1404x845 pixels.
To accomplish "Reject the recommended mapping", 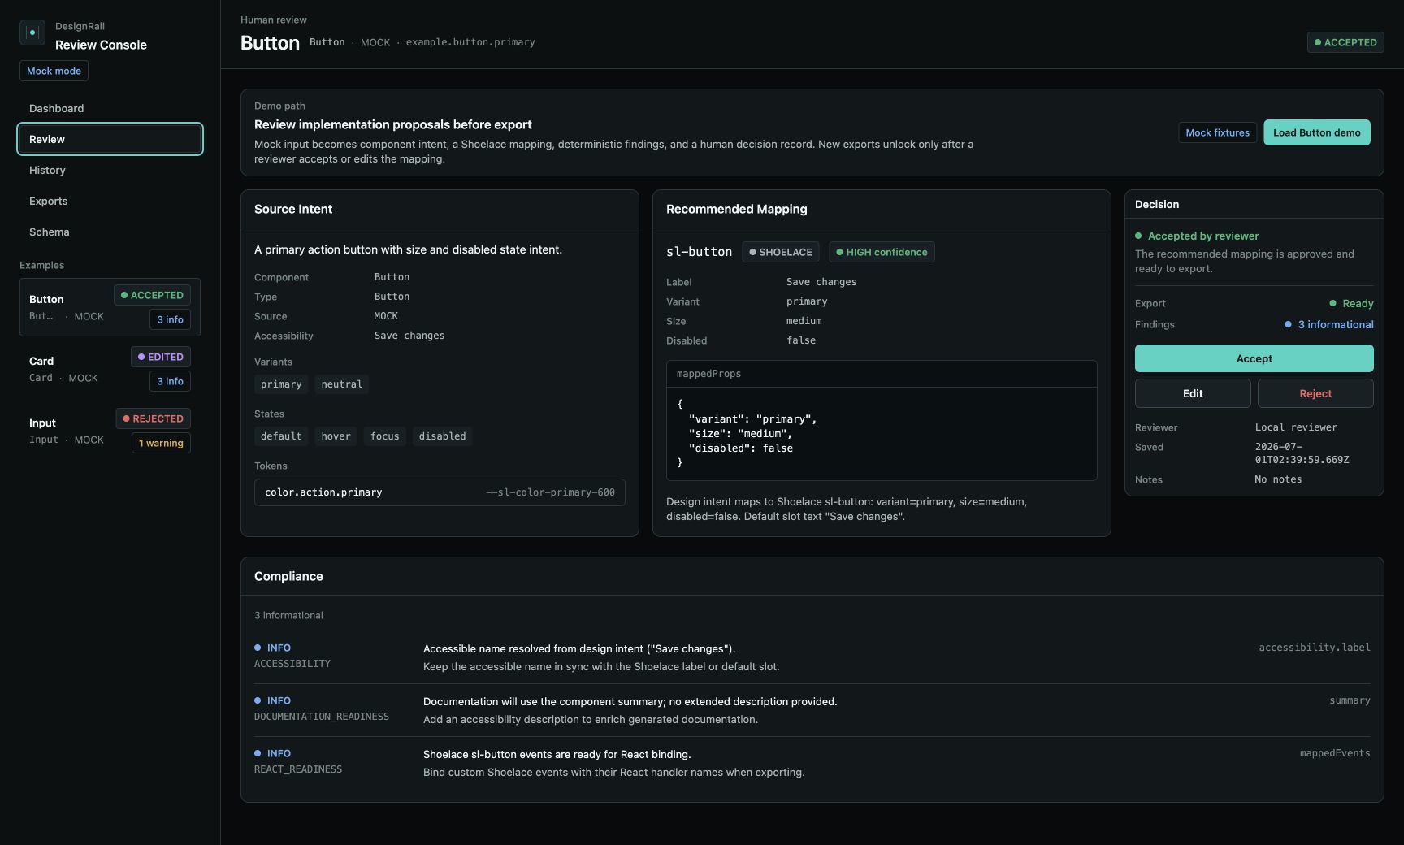I will [1315, 393].
